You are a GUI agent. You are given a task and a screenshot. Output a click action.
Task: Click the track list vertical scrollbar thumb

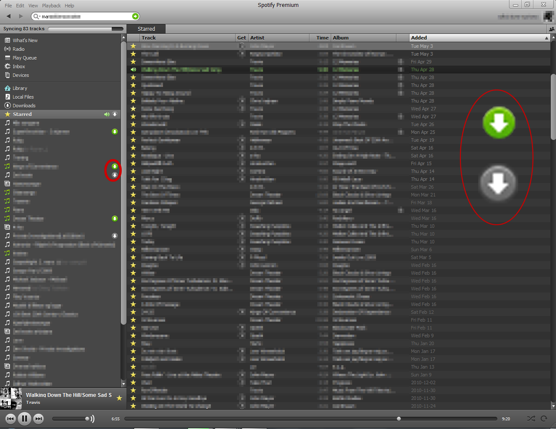click(553, 106)
